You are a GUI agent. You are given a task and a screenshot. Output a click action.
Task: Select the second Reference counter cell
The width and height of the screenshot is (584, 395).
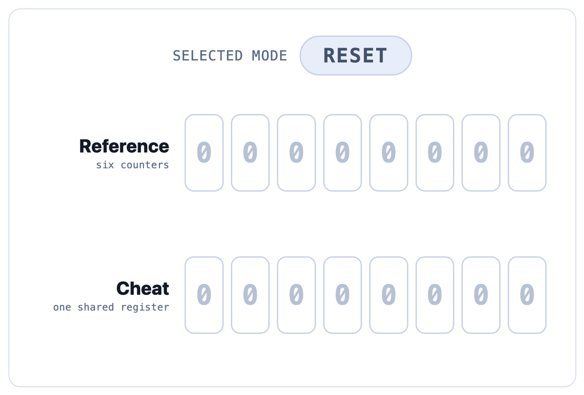click(250, 153)
